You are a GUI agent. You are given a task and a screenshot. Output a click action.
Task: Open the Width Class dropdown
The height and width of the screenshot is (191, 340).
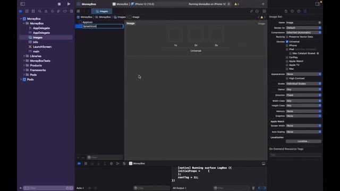pyautogui.click(x=303, y=101)
